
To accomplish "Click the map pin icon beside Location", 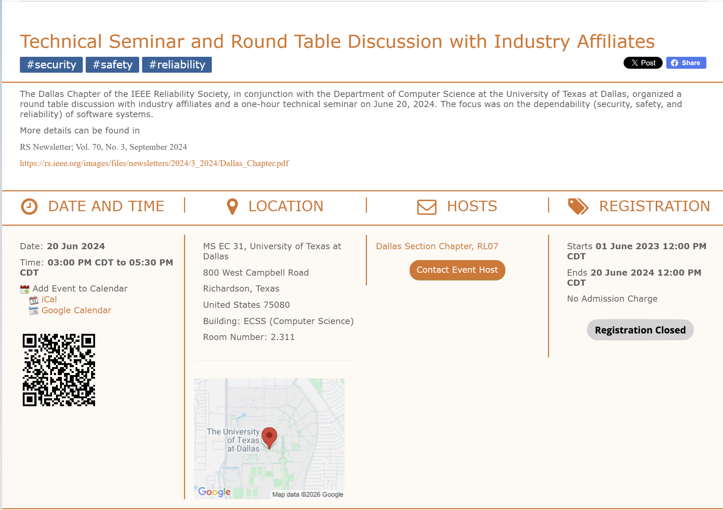I will pos(232,207).
